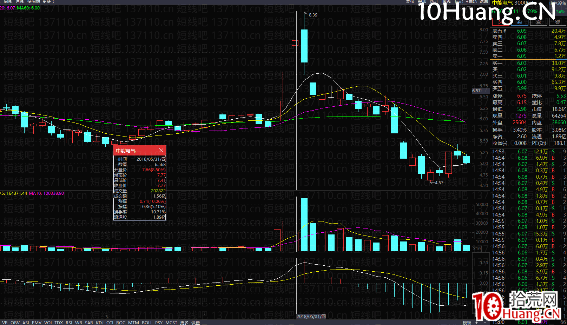This screenshot has height=325, width=567.
Task: Click the 警 (alert) button
Action: [x=558, y=22]
